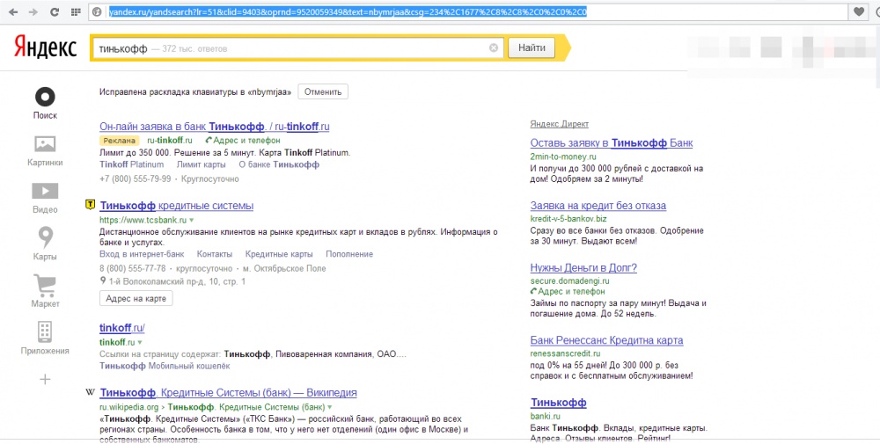Image resolution: width=880 pixels, height=444 pixels.
Task: Open Лимит карты sitelink
Action: tap(201, 164)
